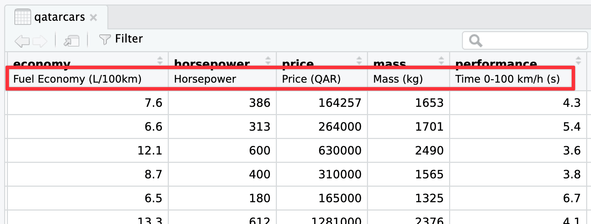This screenshot has height=224, width=591.
Task: Open the data in a new window
Action: pyautogui.click(x=71, y=41)
